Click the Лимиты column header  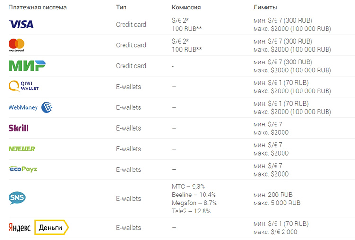(x=265, y=8)
